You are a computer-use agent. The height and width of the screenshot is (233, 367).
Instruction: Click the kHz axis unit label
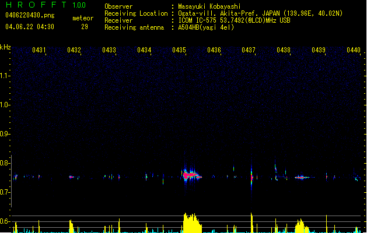(5, 47)
